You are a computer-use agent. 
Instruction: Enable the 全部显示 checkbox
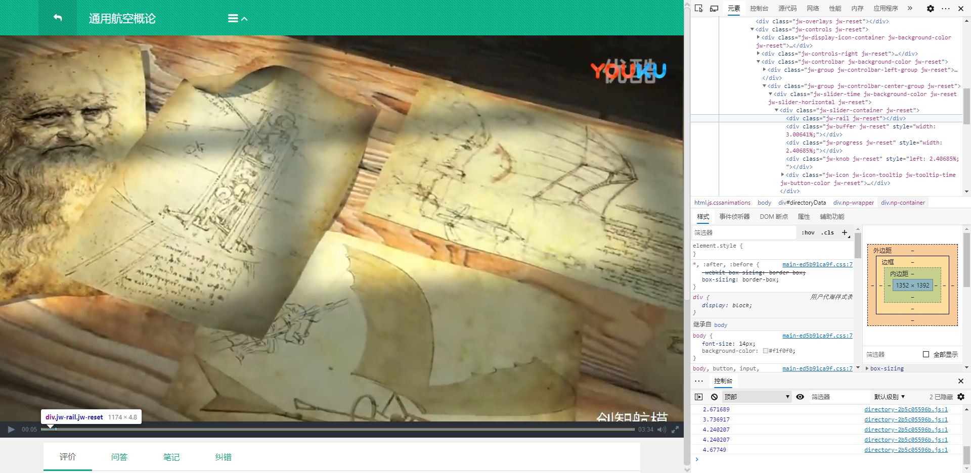pos(926,354)
